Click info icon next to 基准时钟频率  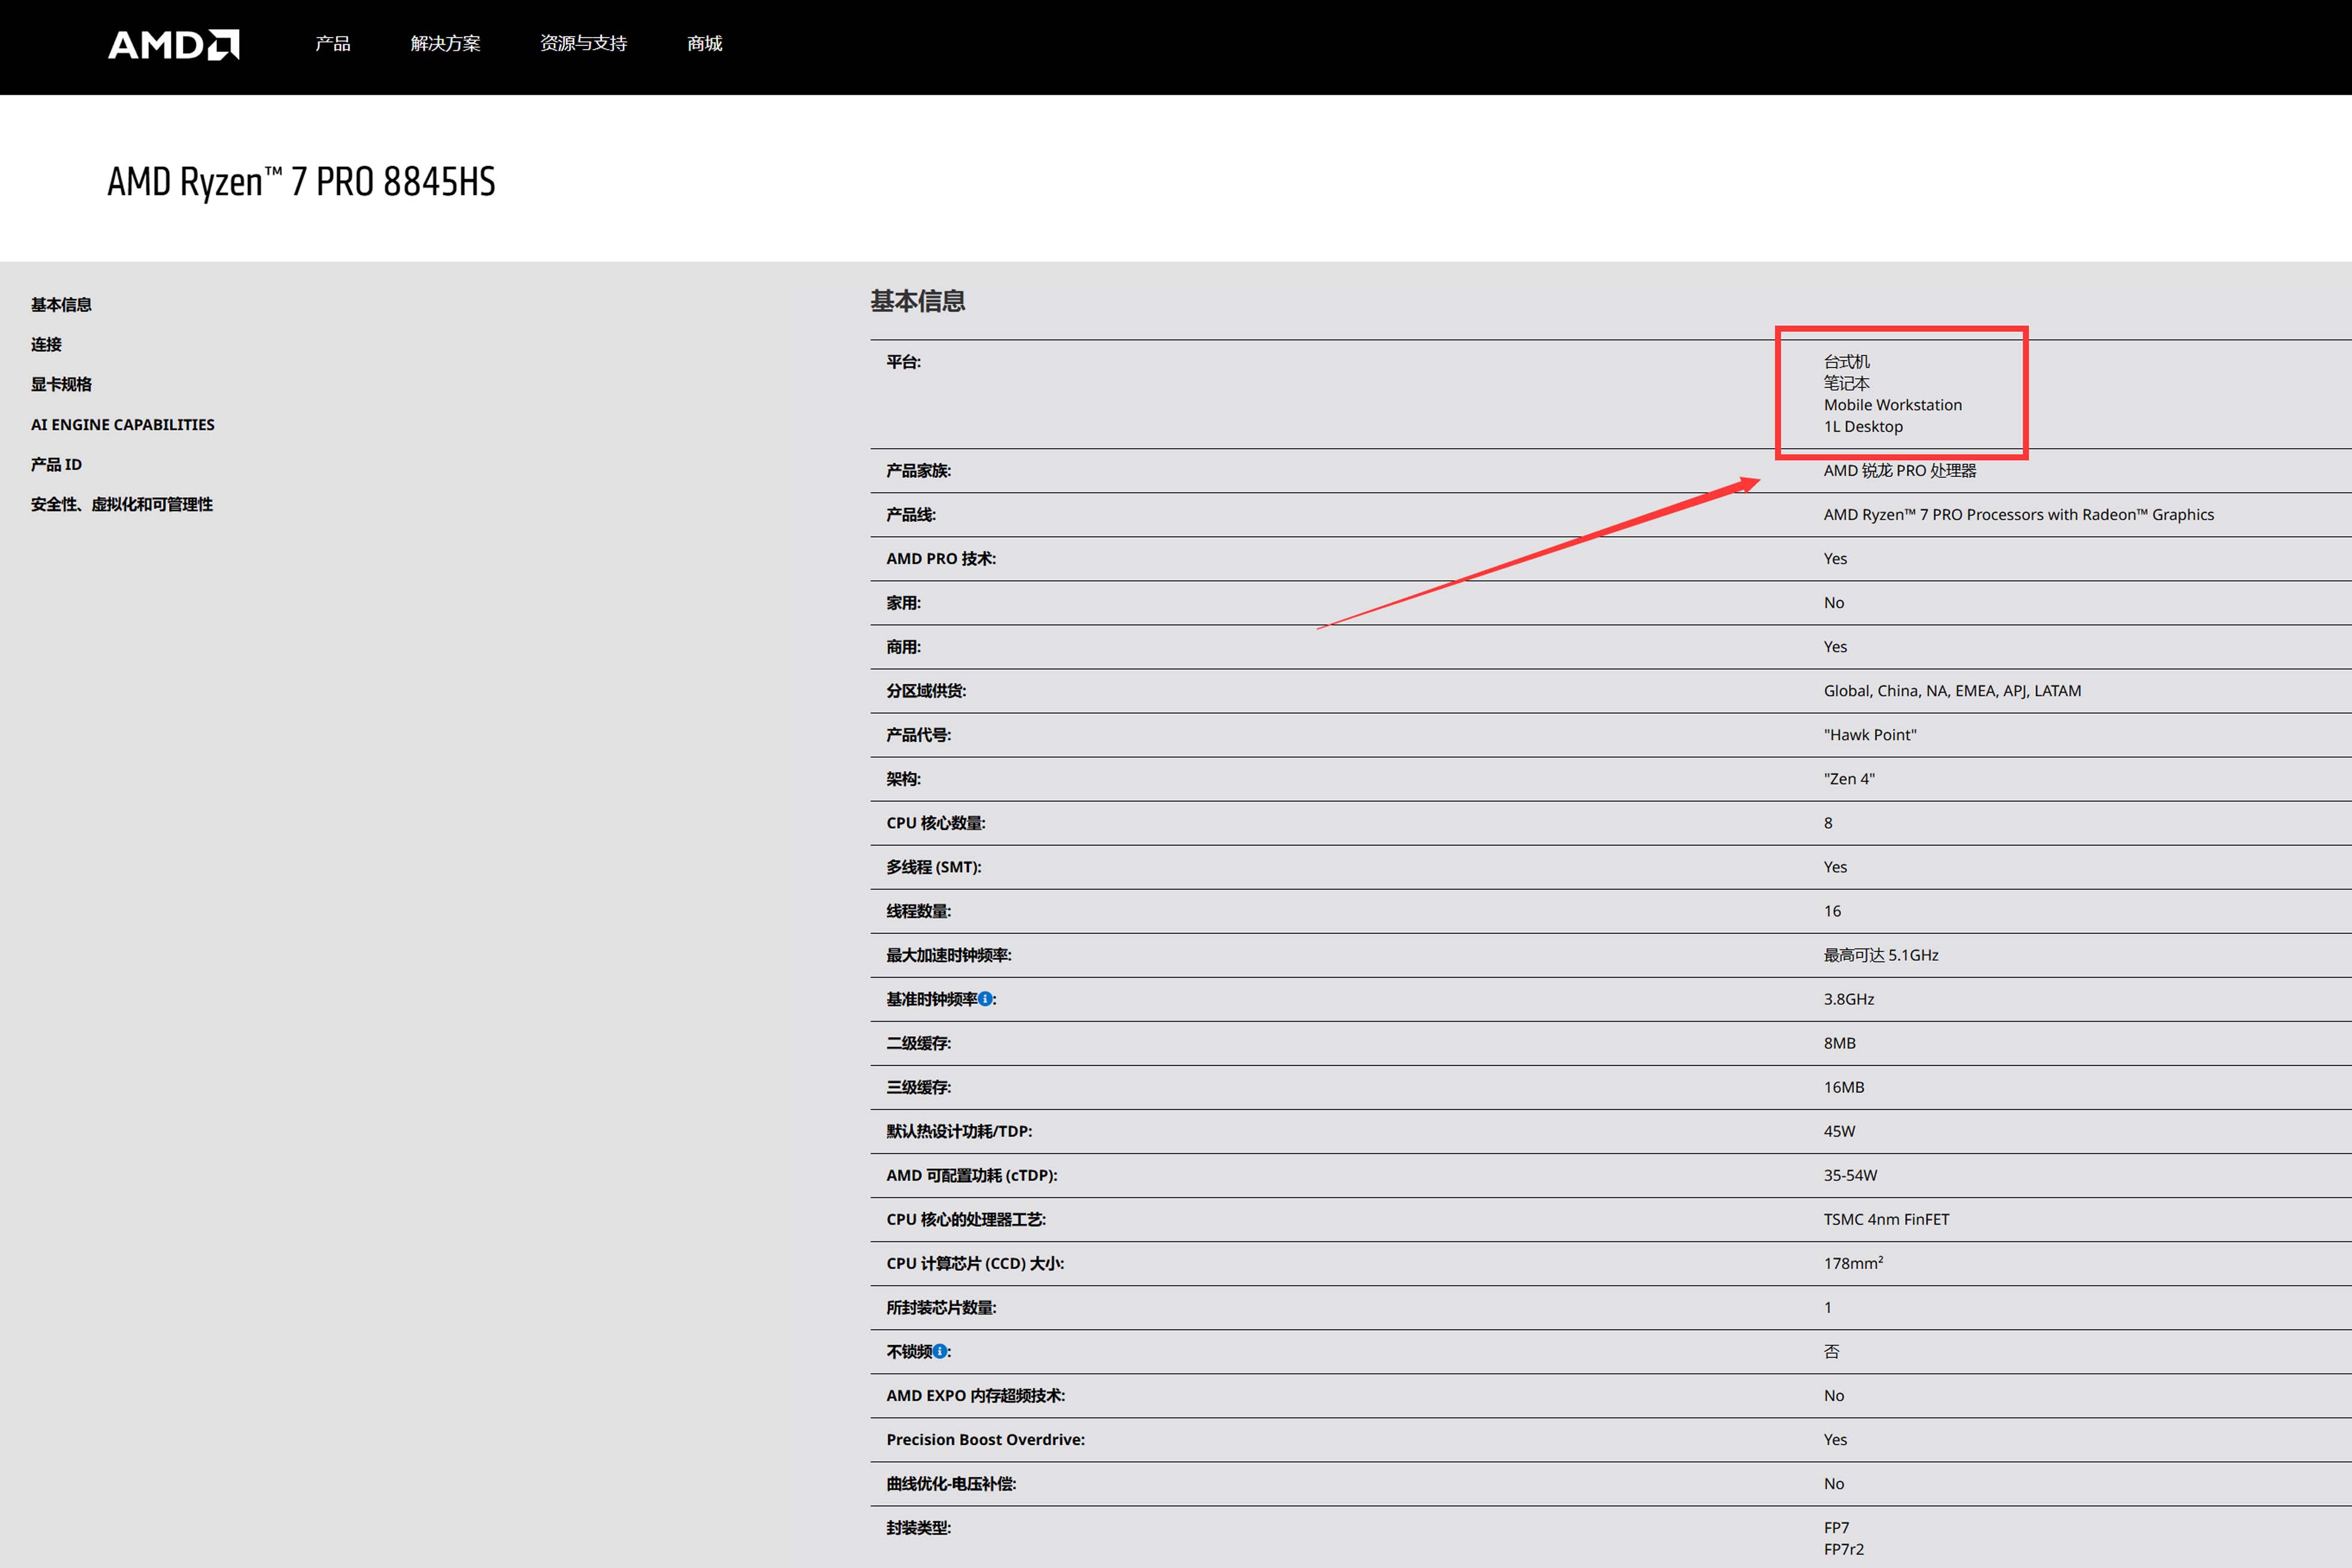tap(985, 998)
